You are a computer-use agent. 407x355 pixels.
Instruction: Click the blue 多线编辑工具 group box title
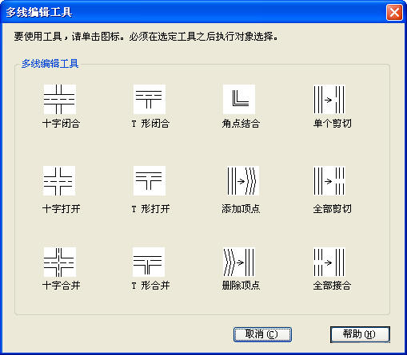coord(50,64)
